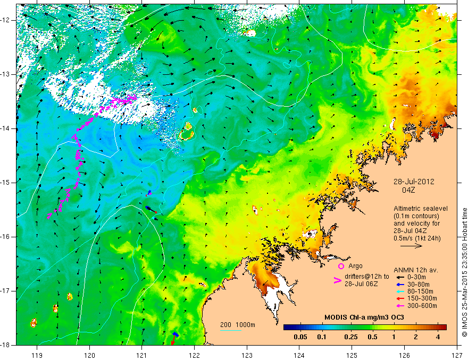This screenshot has width=468, height=361.
Task: Click the 123 longitude axis label
Action: click(x=247, y=355)
